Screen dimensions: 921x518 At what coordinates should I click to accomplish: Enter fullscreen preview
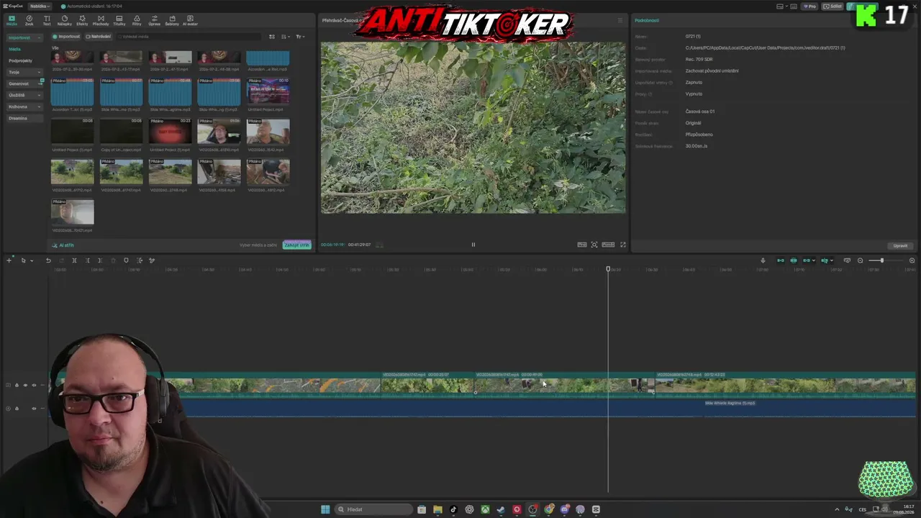click(623, 245)
